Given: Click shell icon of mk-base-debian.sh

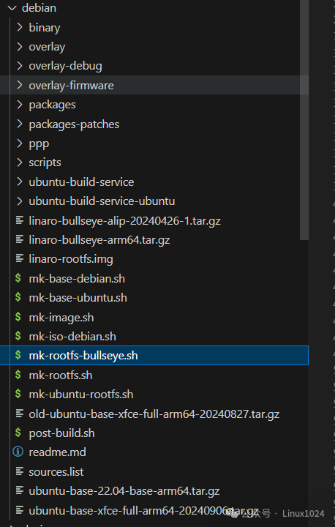Looking at the screenshot, I should coord(18,278).
